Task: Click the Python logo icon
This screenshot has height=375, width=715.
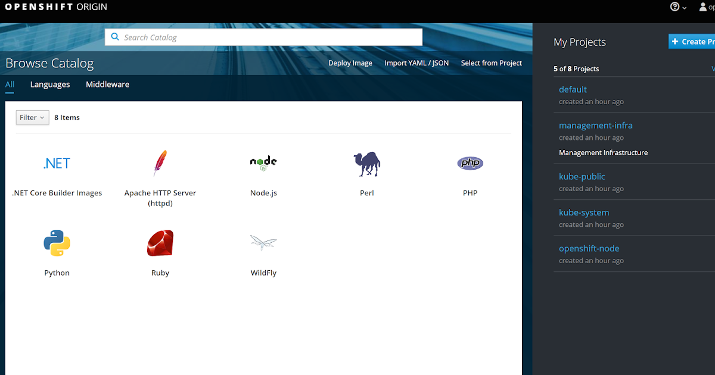Action: pyautogui.click(x=57, y=243)
